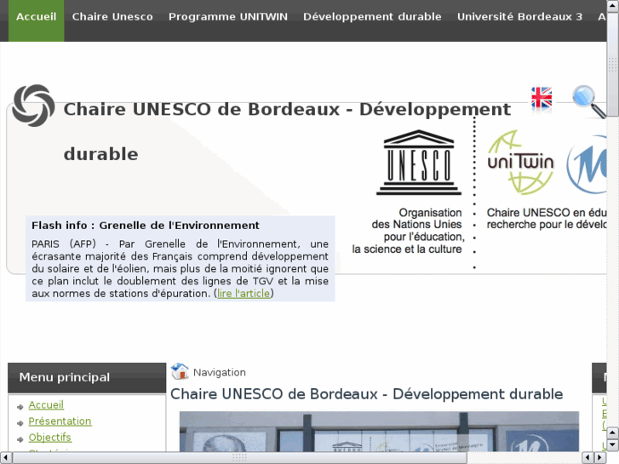Click the outer vertical scrollbar thumb
This screenshot has height=464, width=619.
click(x=613, y=63)
